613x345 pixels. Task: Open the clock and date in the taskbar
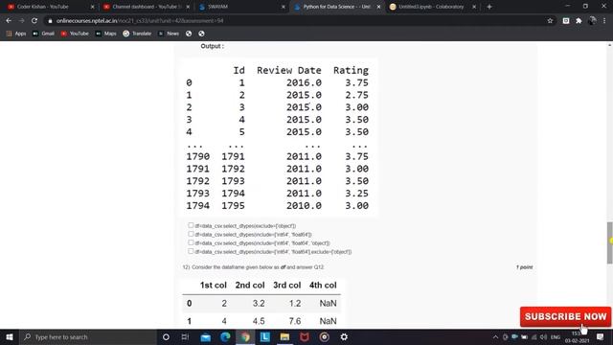click(x=577, y=336)
